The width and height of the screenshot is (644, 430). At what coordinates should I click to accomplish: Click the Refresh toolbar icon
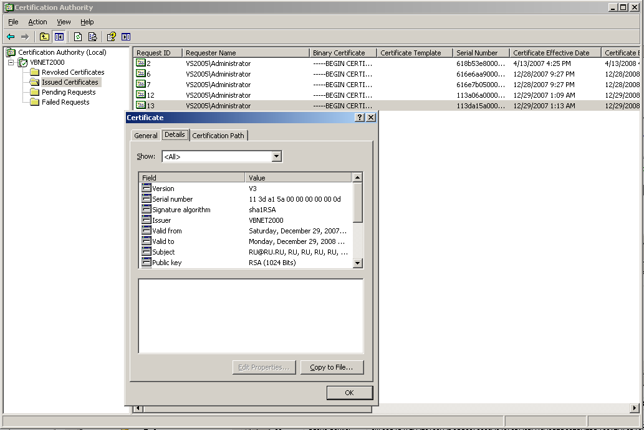point(78,37)
